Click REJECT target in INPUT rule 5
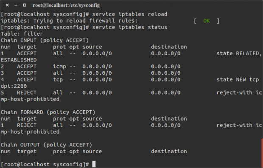Viewport: 263px width, 168px height. 27,92
